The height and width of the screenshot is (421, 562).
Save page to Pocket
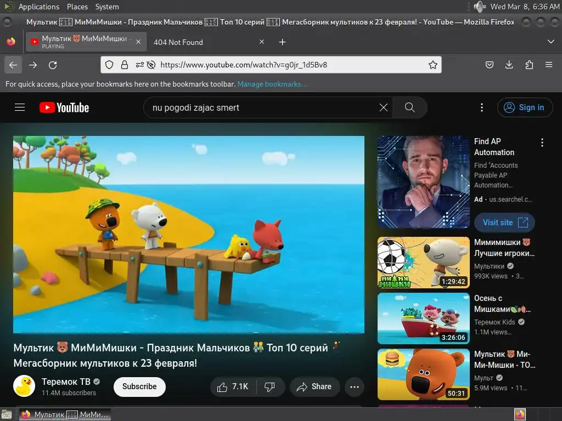(489, 65)
